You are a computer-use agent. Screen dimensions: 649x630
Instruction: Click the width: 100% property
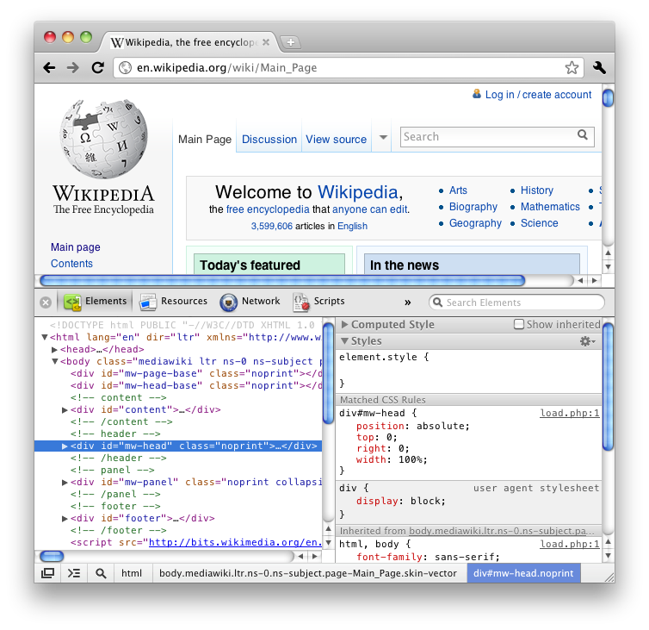coord(392,459)
